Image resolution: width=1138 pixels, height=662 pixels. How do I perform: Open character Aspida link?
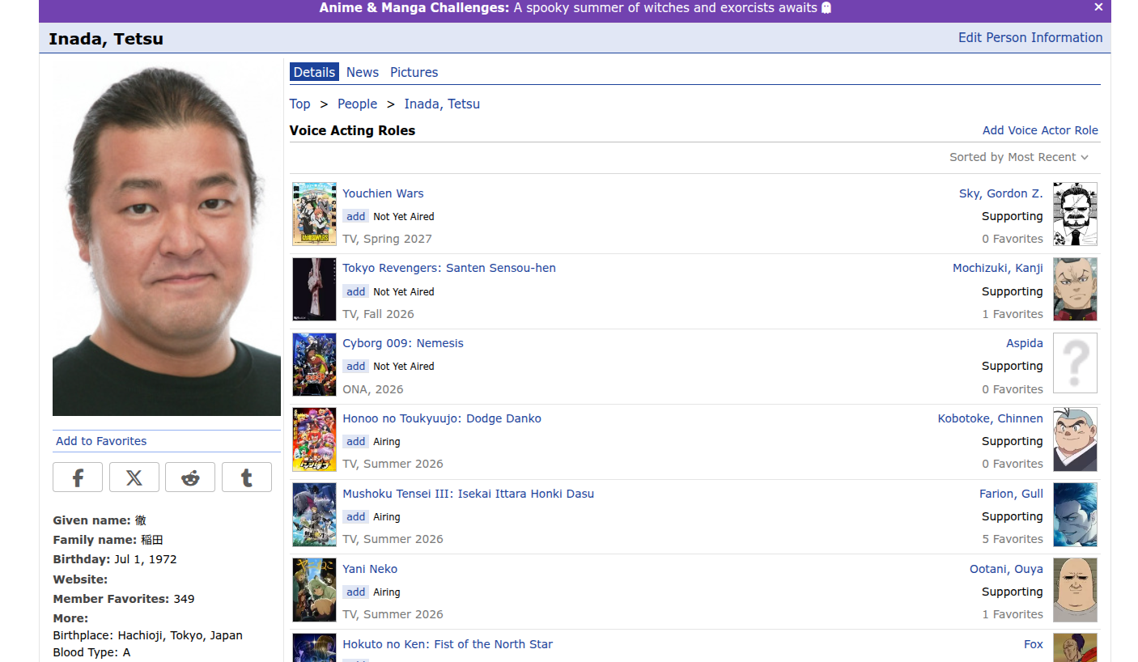(1024, 343)
